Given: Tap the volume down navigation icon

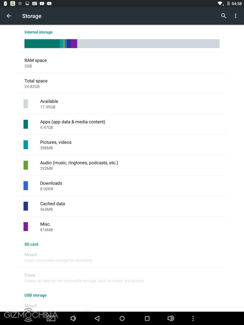Looking at the screenshot, I should (73, 318).
